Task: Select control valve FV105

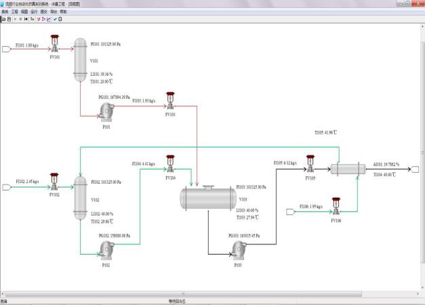Action: (x=310, y=164)
